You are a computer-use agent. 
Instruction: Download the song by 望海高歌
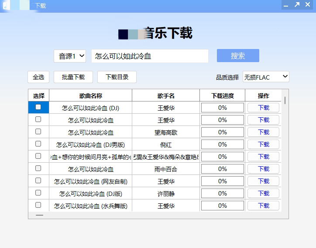tap(263, 132)
